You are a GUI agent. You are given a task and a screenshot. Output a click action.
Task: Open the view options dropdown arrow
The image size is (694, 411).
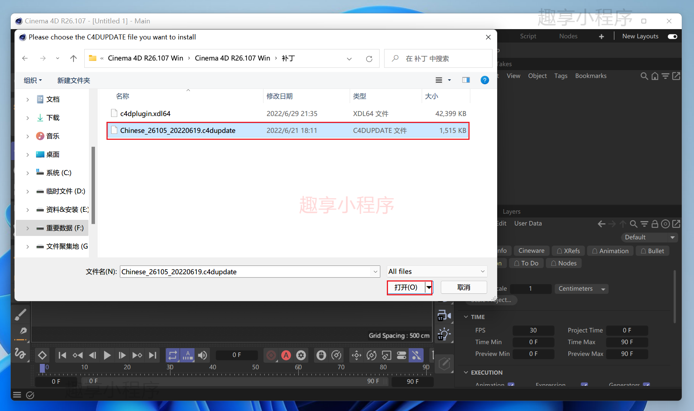point(450,80)
